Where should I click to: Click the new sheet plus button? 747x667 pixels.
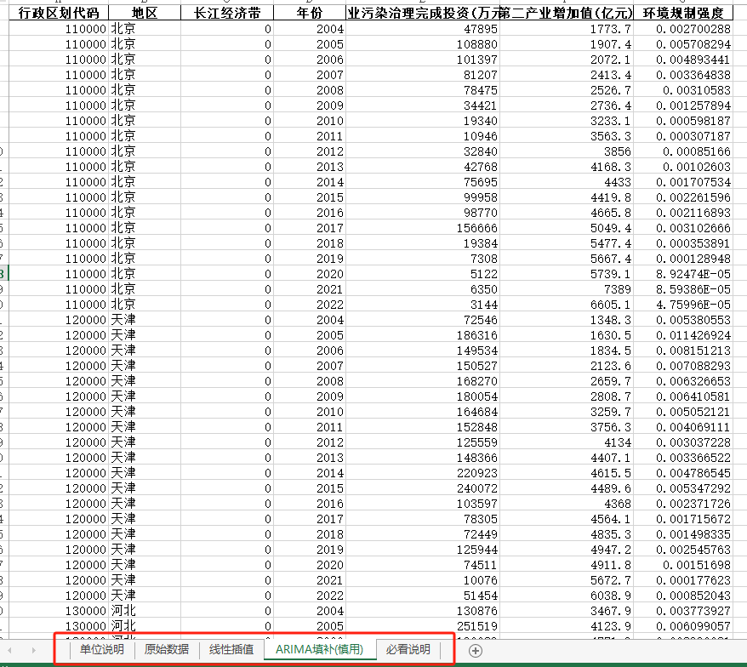476,651
